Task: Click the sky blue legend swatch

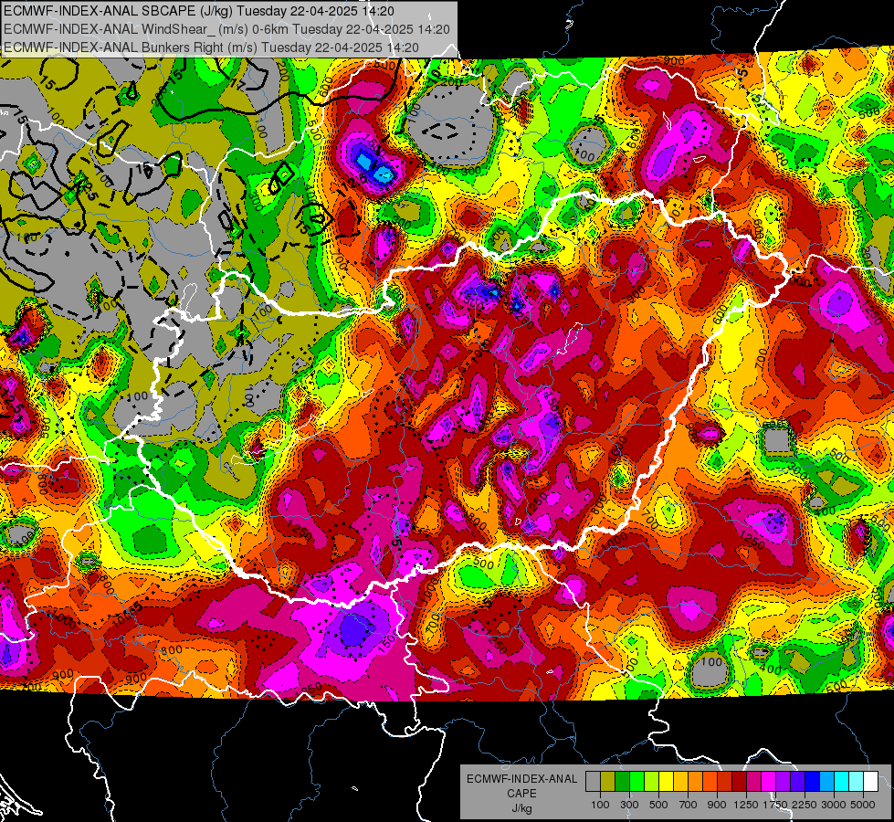Action: tap(827, 781)
